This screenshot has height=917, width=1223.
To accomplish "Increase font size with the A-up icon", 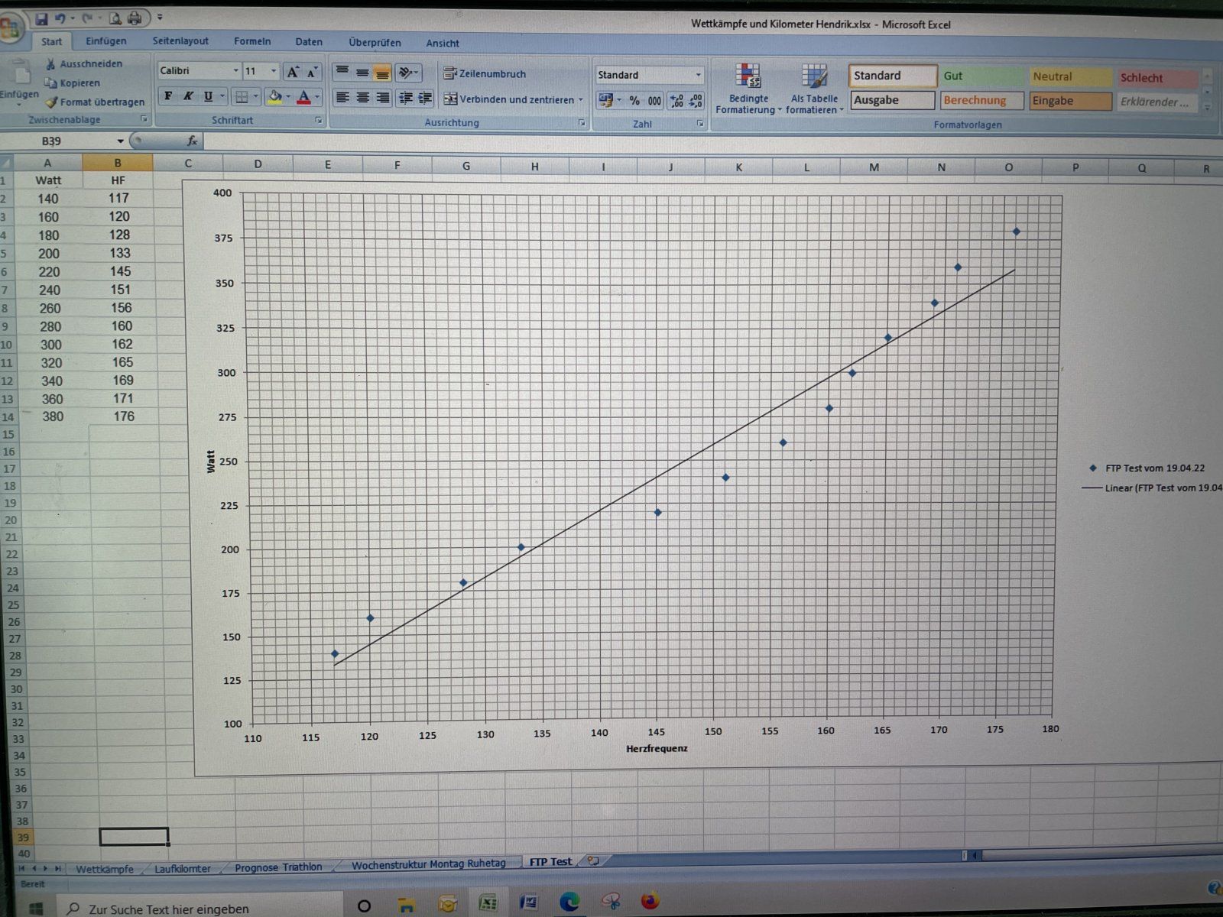I will (x=292, y=72).
